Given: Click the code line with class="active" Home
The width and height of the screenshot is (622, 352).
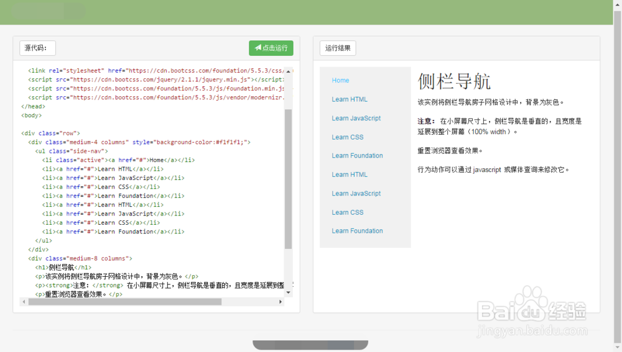Looking at the screenshot, I should (119, 160).
